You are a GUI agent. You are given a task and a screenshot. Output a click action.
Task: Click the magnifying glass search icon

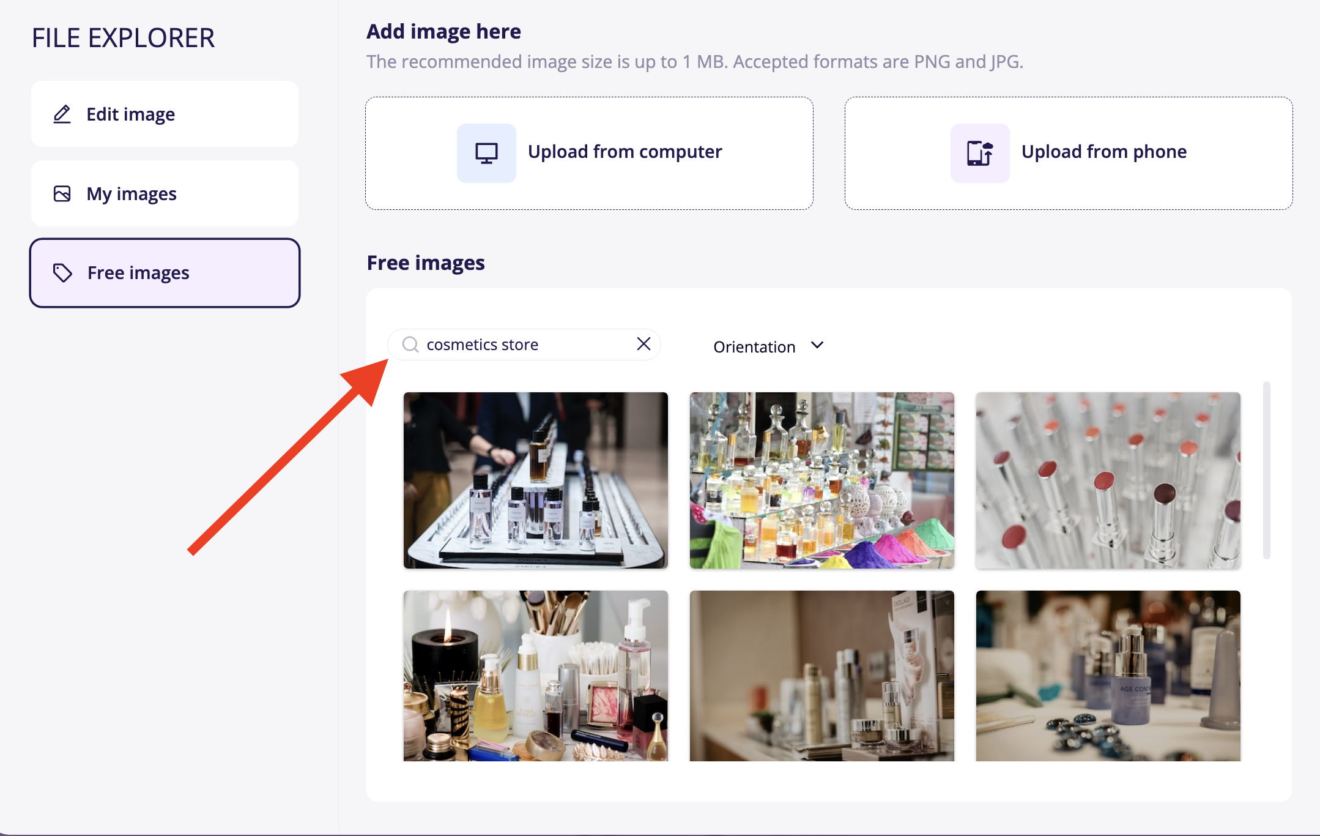[x=410, y=345]
